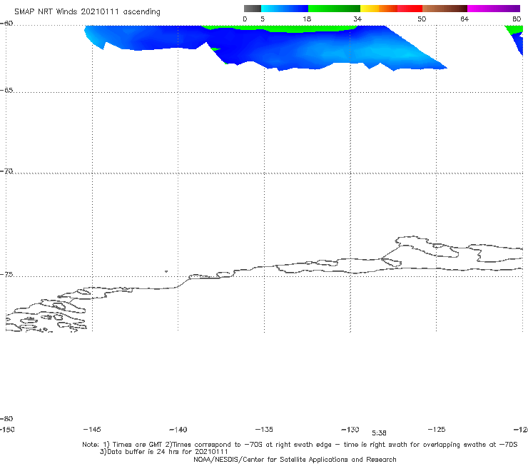Viewport: 528px width, 464px height.
Task: Click the longitude label '-145'
Action: click(92, 429)
